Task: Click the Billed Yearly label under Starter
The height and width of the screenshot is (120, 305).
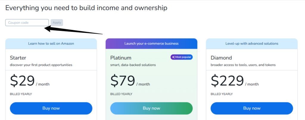Action: point(21,94)
